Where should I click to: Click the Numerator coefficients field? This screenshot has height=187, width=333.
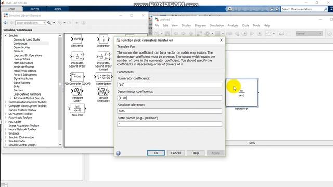click(x=170, y=85)
